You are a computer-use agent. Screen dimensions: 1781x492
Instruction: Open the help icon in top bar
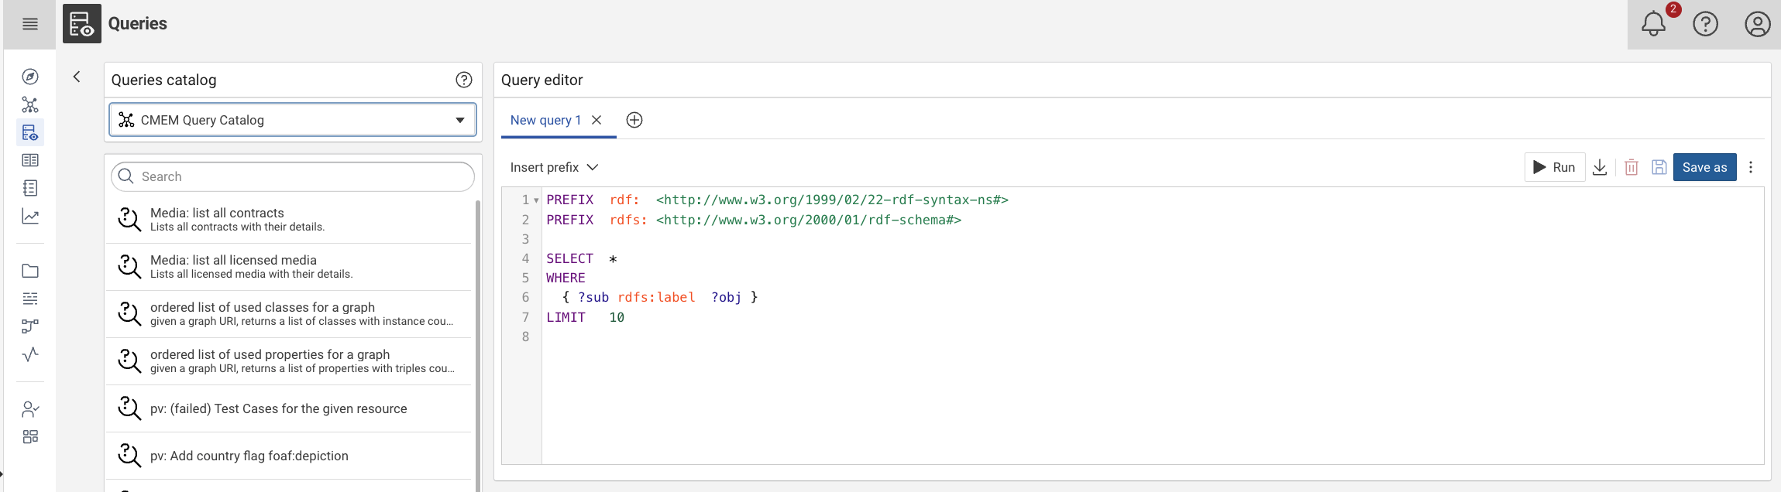pos(1705,24)
